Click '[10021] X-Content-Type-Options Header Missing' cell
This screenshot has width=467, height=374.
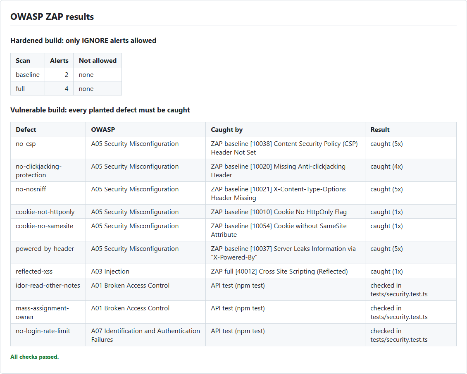point(285,193)
